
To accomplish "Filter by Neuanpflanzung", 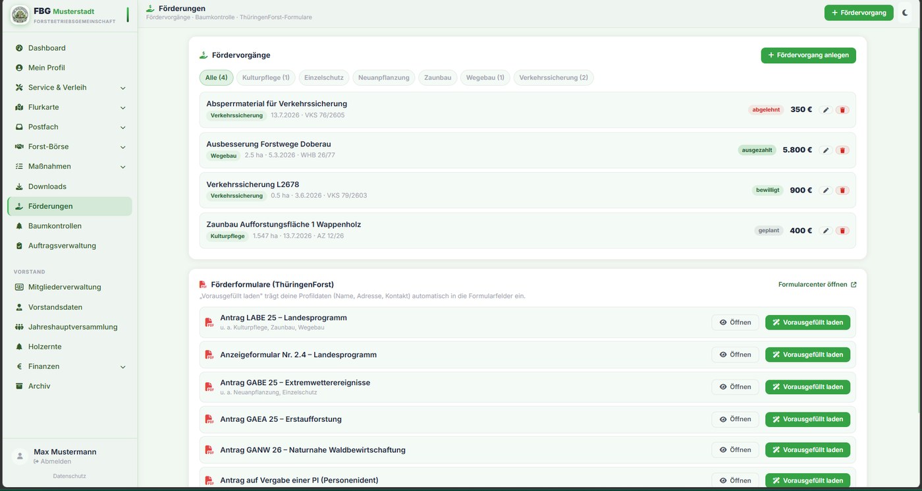I will click(x=384, y=78).
